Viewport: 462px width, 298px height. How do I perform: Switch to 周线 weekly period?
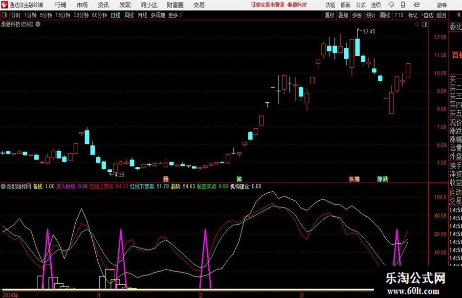point(129,15)
